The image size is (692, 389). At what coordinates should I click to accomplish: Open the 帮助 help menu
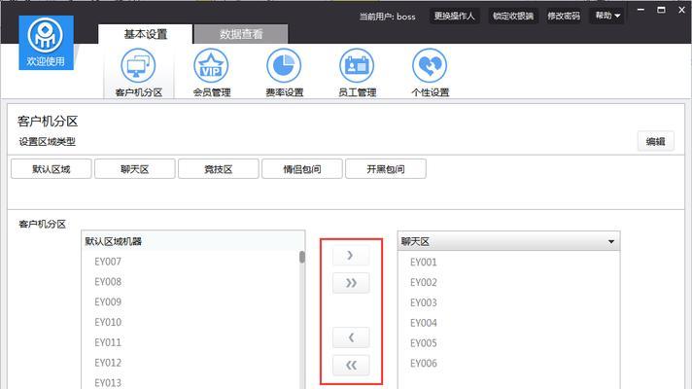(x=606, y=16)
